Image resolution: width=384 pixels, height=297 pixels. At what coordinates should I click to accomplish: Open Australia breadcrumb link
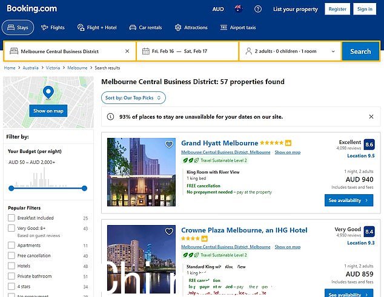point(31,68)
